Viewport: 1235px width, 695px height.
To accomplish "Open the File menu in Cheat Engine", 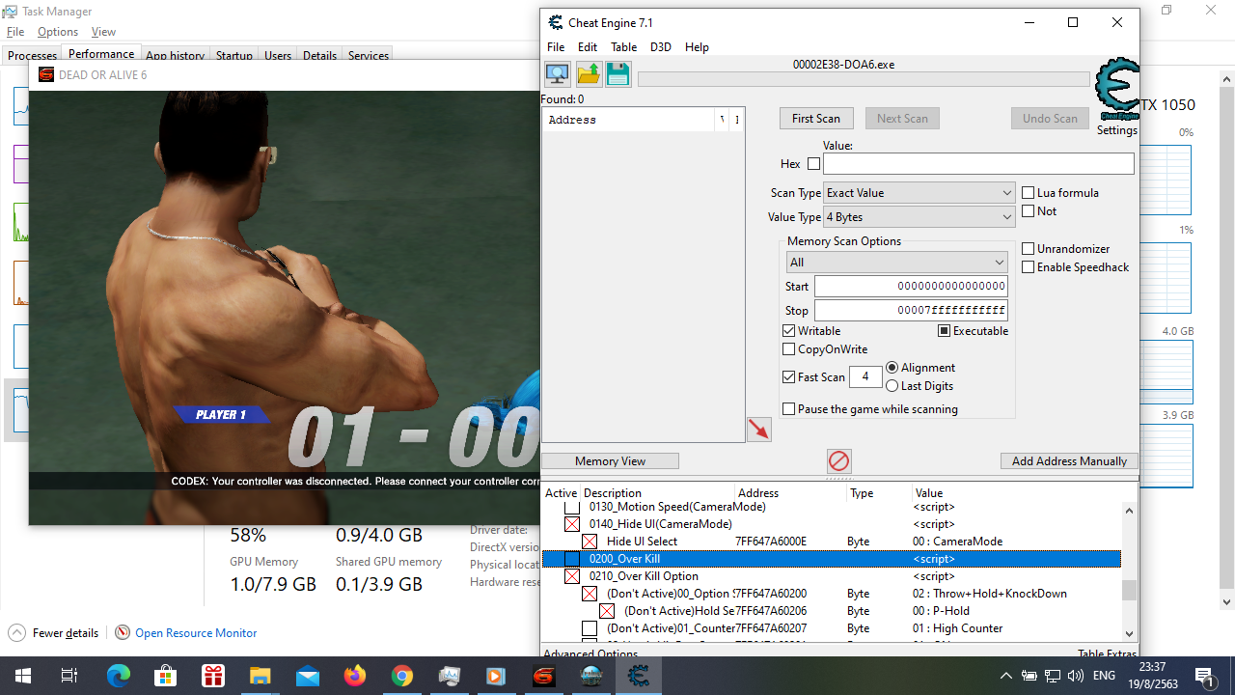I will click(556, 47).
